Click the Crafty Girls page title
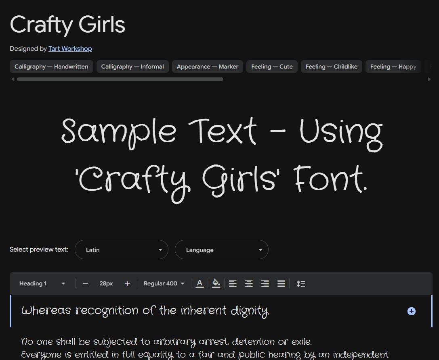This screenshot has width=439, height=360. point(67,25)
